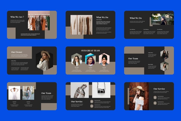The image size is (181, 121).
Task: Click the upper hexagon icon beside hat-woman photo
Action: click(x=155, y=97)
